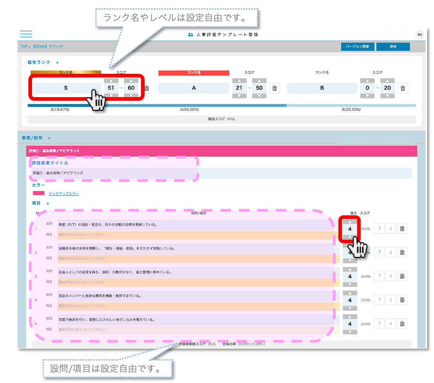Move question 4 down with arrow icon
Viewport: 434px width, 383px height.
click(391, 300)
